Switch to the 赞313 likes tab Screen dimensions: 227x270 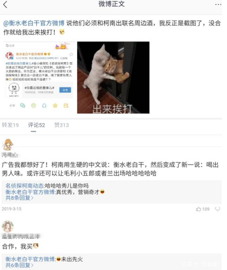(x=61, y=125)
